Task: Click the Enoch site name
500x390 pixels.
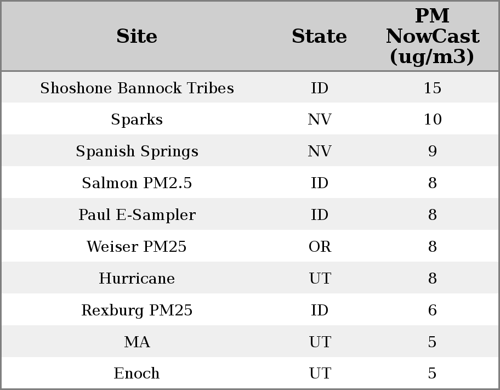Action: (137, 374)
